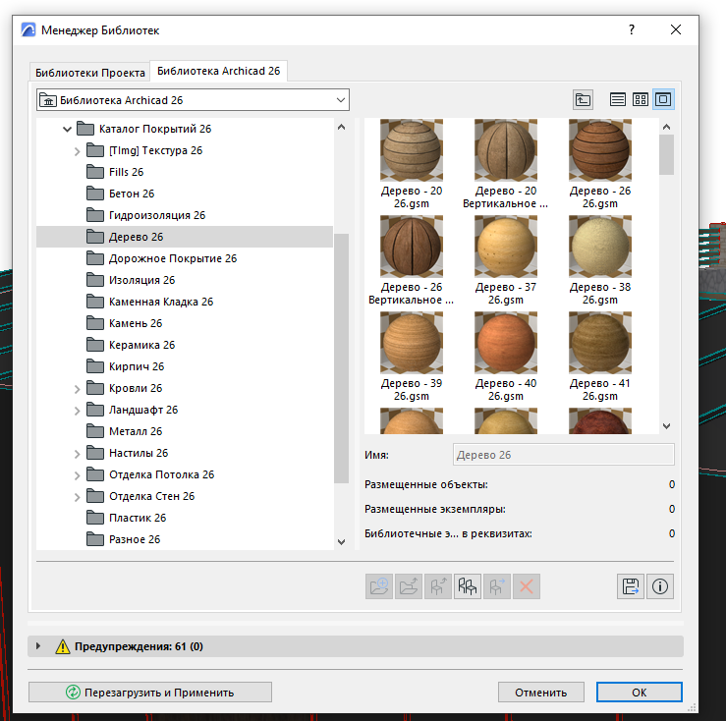
Task: Select the Пластик 26 folder
Action: coord(126,518)
